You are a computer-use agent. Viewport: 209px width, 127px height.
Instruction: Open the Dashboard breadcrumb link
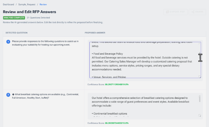point(8,4)
